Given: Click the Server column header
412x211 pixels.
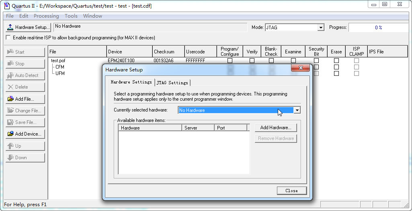Looking at the screenshot, I should [x=198, y=128].
